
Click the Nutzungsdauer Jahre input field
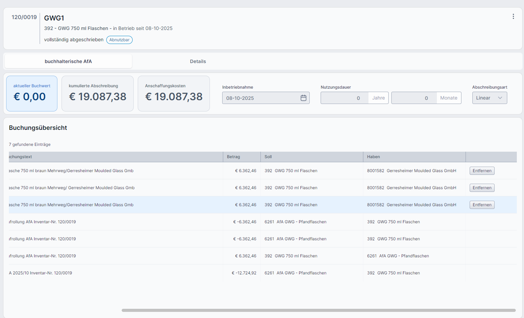[x=345, y=98]
